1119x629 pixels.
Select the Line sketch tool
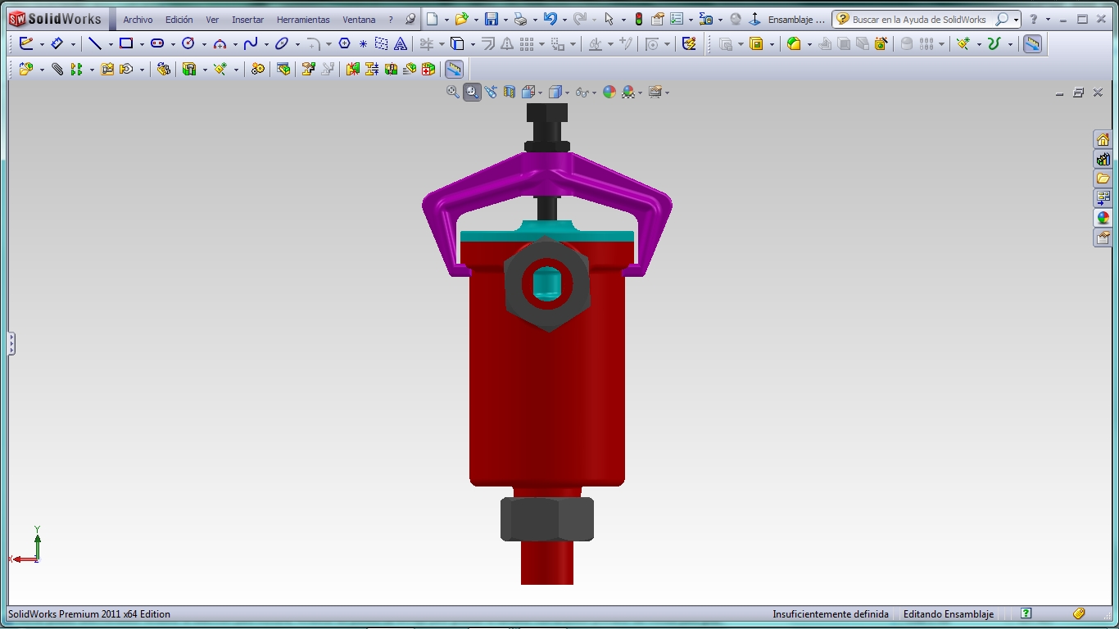click(95, 43)
